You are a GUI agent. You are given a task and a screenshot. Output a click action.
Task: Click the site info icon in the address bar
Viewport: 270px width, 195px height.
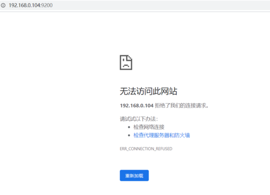point(3,5)
